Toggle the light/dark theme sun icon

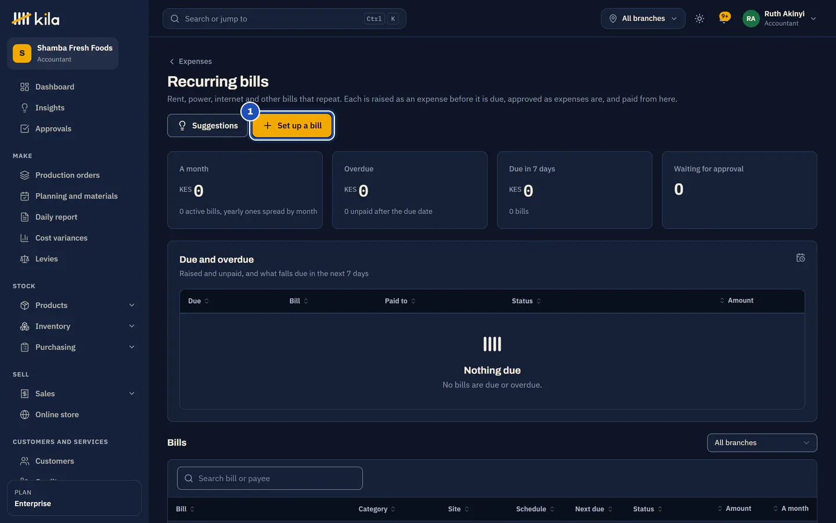coord(700,19)
